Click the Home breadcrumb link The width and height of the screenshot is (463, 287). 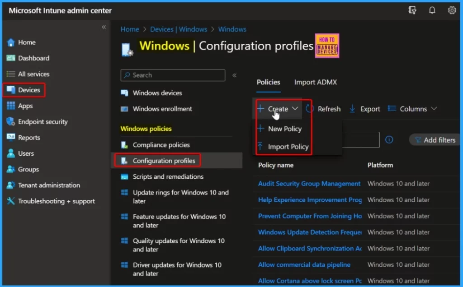[130, 29]
